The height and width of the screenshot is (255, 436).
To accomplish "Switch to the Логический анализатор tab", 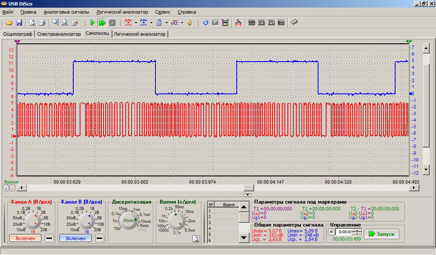I will [140, 34].
